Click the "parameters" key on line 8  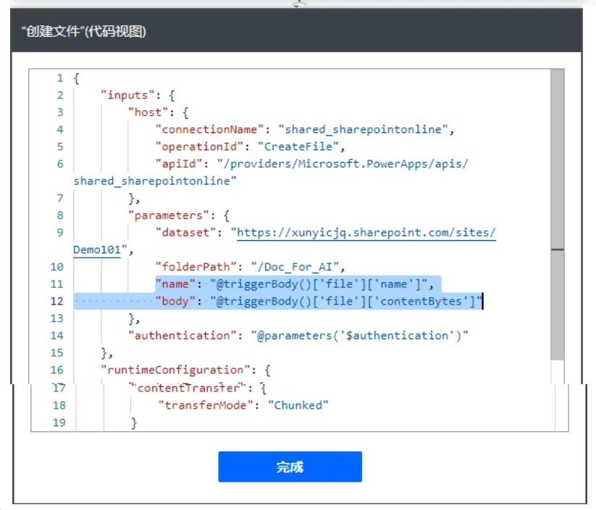click(x=165, y=215)
